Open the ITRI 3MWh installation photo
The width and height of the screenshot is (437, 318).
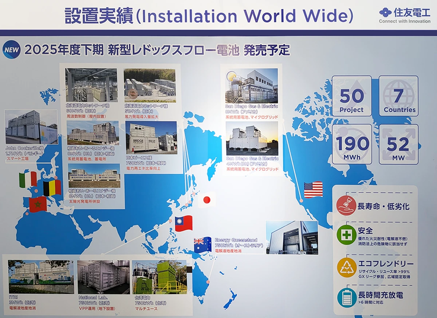(41, 277)
